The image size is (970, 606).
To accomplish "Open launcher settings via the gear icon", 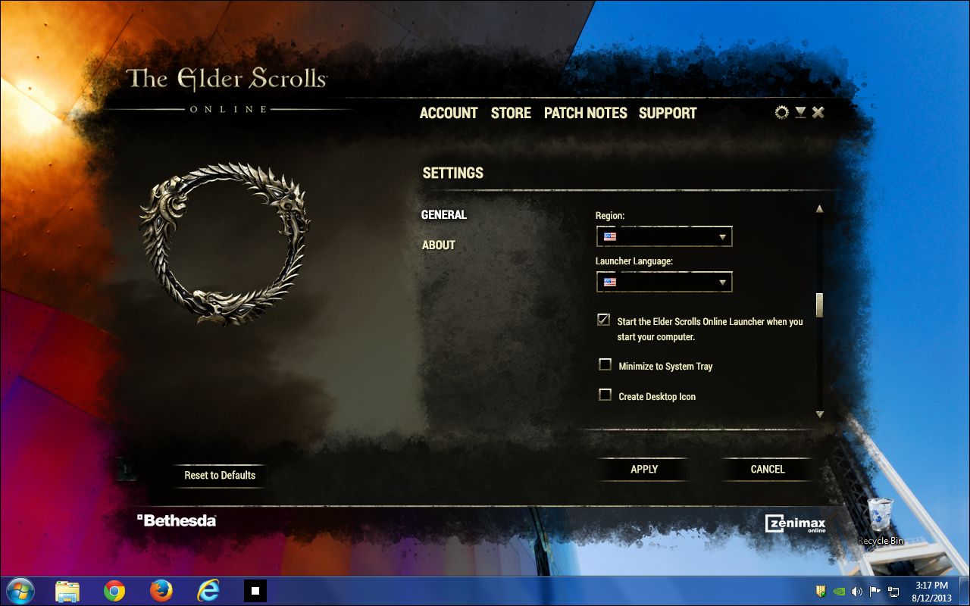I will (x=781, y=113).
